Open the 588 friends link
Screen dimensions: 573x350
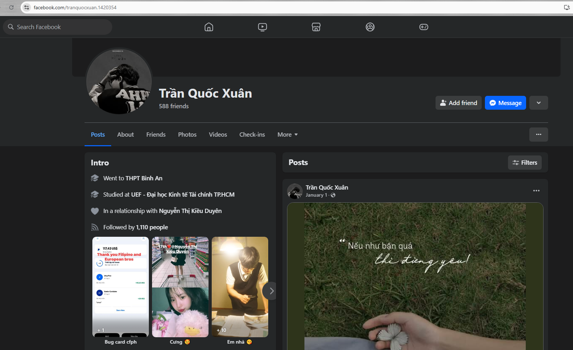(174, 106)
